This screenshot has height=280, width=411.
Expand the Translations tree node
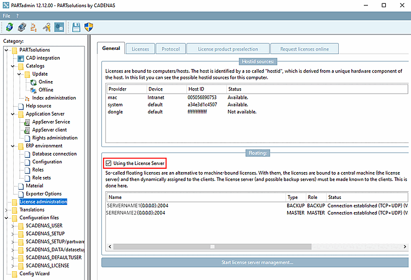coord(6,210)
